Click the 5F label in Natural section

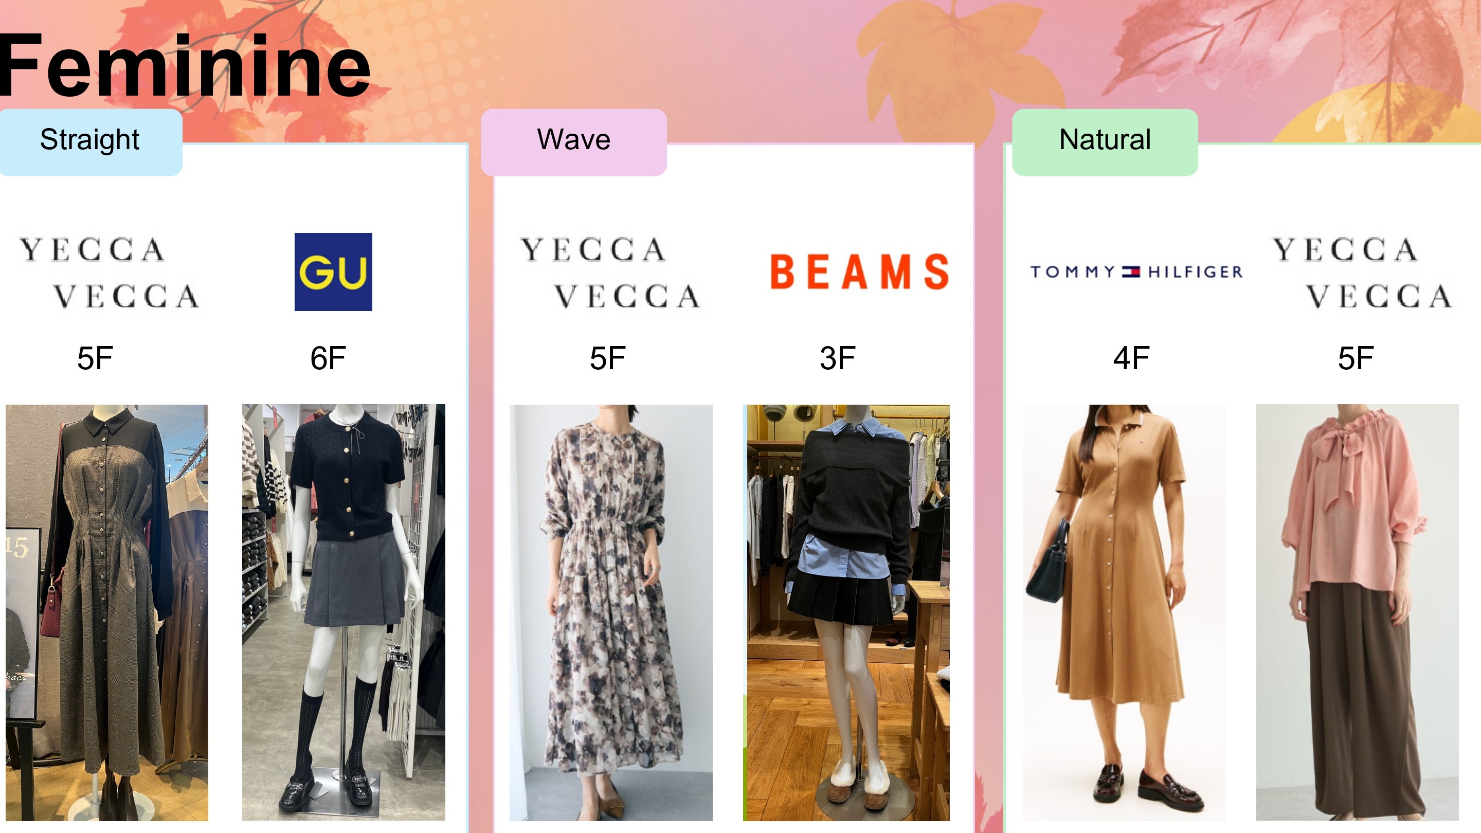tap(1356, 359)
